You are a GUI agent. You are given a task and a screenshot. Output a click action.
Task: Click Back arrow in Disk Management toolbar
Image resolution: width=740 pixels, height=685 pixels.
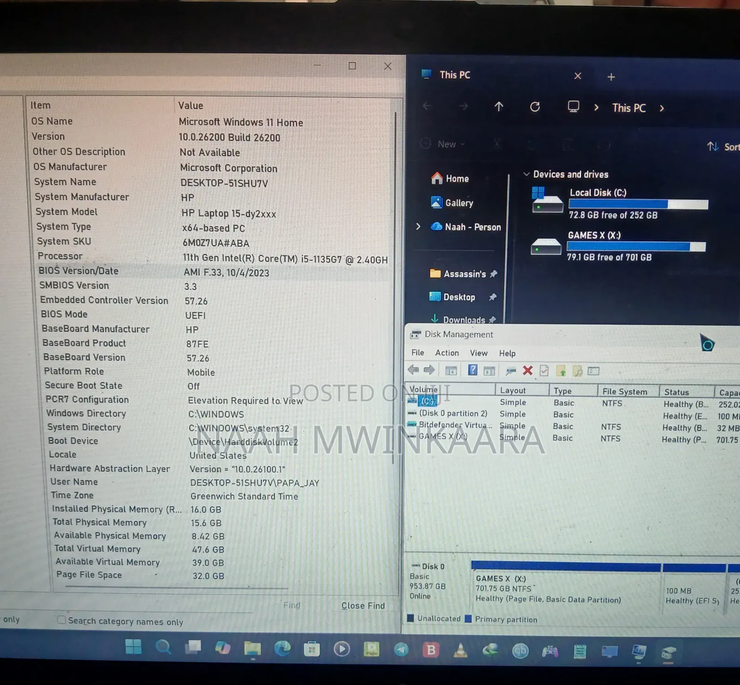413,370
